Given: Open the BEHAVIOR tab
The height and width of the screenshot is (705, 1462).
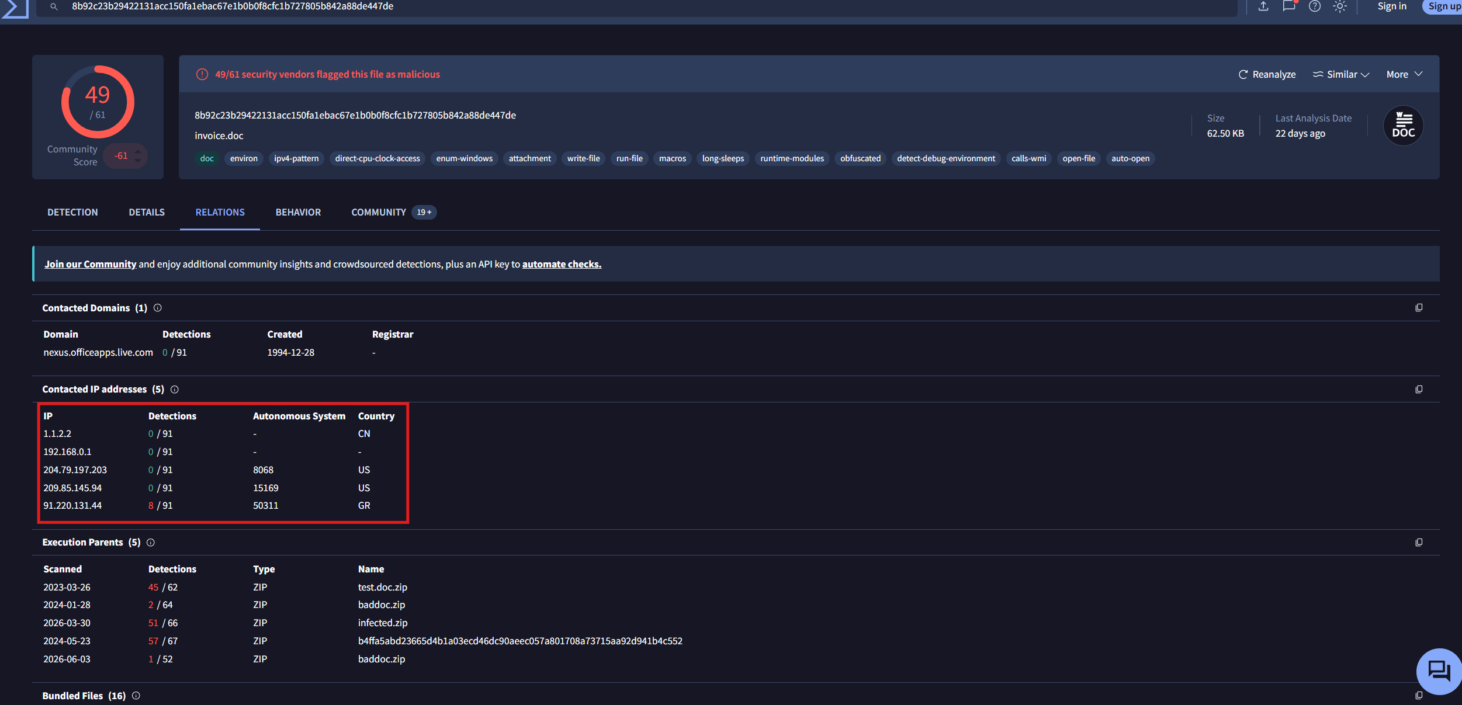Looking at the screenshot, I should (x=298, y=212).
